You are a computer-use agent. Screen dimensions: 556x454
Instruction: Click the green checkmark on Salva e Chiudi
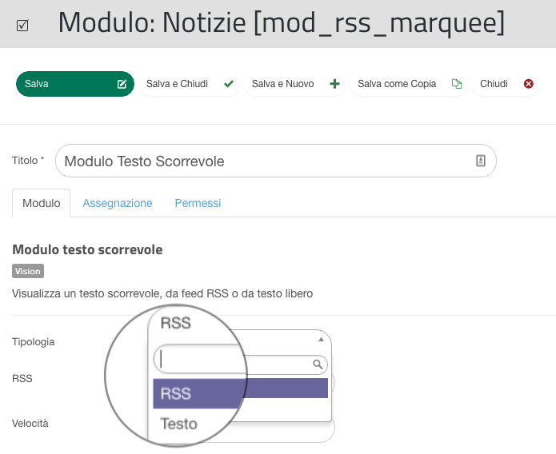tap(228, 84)
